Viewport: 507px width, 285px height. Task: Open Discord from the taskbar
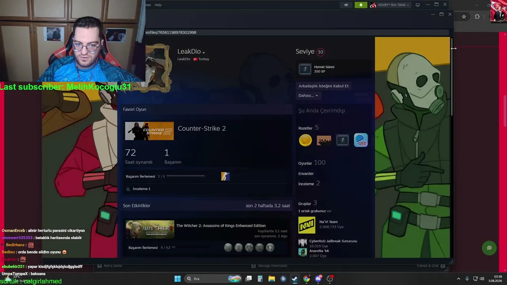coord(318,279)
